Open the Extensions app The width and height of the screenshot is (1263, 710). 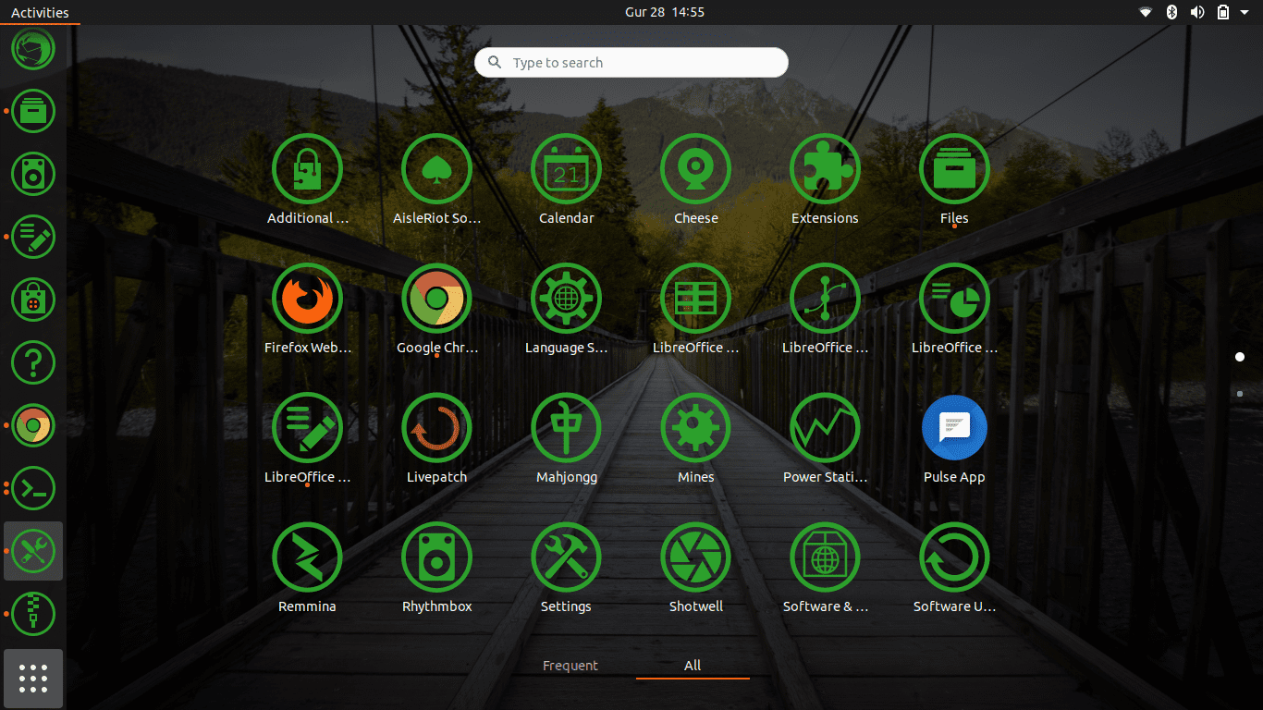coord(825,169)
